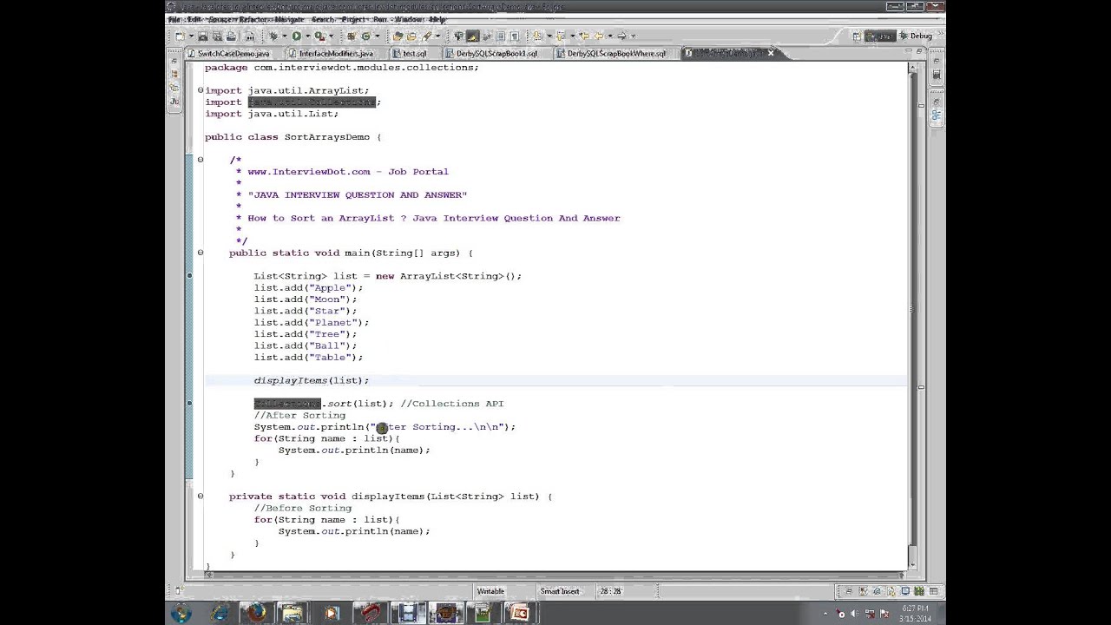Toggle Show Whitespace Characters toolbar button
This screenshot has width=1111, height=625.
pos(514,36)
